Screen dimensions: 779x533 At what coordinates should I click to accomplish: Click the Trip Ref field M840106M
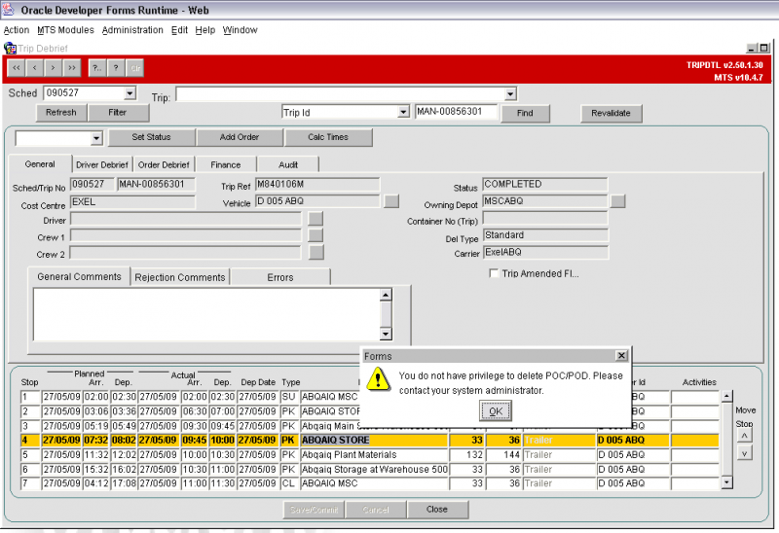coord(317,184)
